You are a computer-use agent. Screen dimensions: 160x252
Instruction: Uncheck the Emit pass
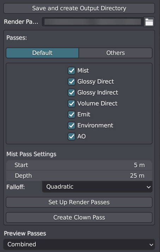[x=71, y=114]
